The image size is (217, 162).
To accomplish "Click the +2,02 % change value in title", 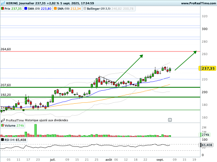I will pyautogui.click(x=53, y=3).
